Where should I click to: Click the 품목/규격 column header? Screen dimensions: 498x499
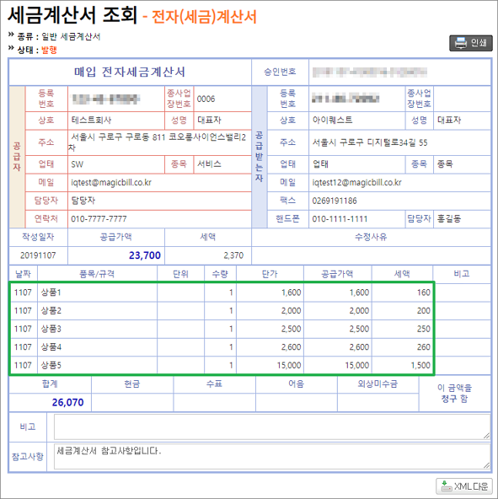pos(97,274)
